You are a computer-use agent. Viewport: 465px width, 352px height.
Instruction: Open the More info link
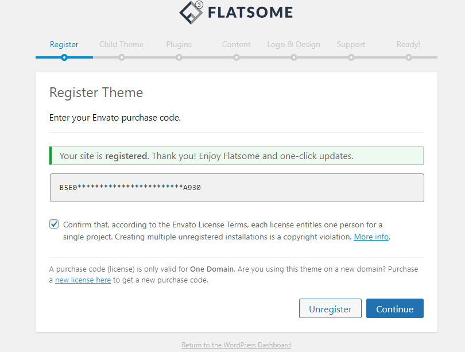[371, 236]
